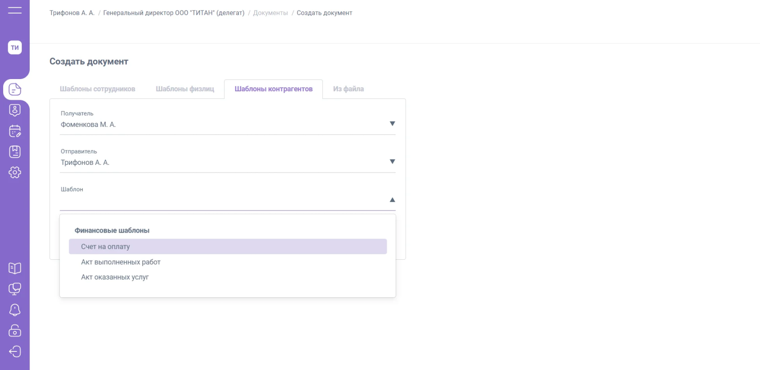
Task: Choose Акт выполненных работ option
Action: tap(121, 262)
